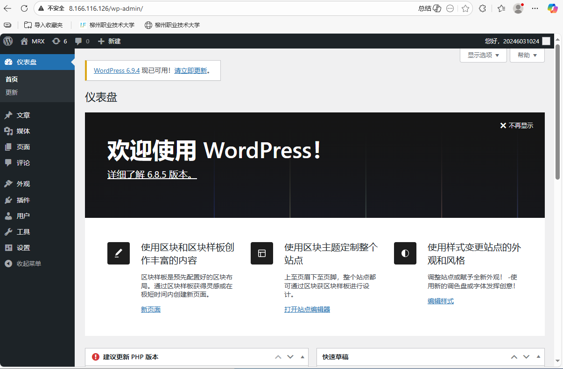Refresh the page with the reload icon
Image resolution: width=563 pixels, height=369 pixels.
[x=24, y=8]
